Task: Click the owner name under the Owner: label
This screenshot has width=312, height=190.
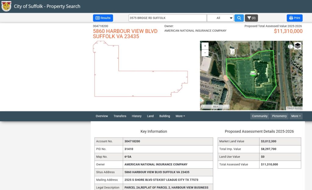Action: (195, 31)
